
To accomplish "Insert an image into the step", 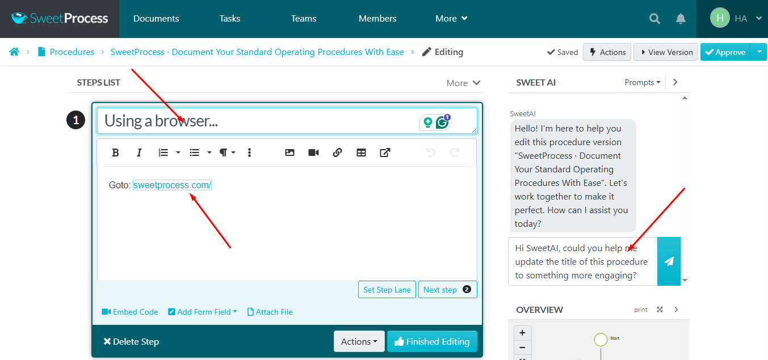I will (x=289, y=153).
